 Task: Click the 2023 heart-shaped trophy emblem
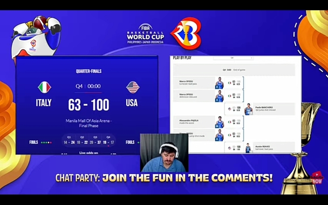pyautogui.click(x=186, y=33)
